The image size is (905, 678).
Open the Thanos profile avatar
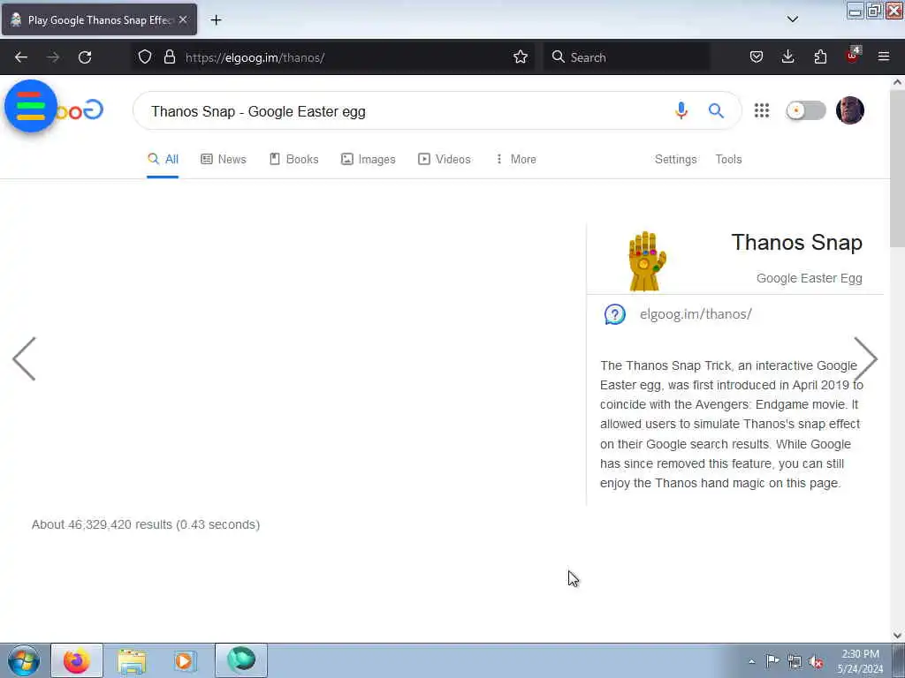click(849, 110)
